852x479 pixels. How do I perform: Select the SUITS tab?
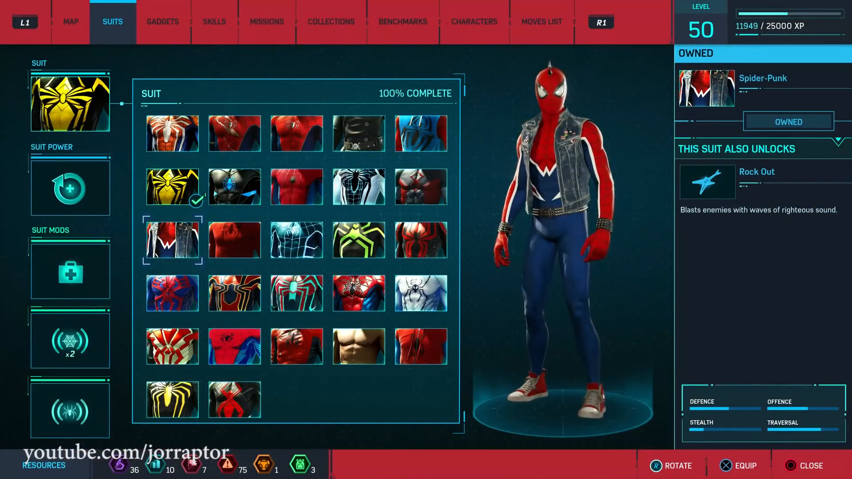(113, 22)
